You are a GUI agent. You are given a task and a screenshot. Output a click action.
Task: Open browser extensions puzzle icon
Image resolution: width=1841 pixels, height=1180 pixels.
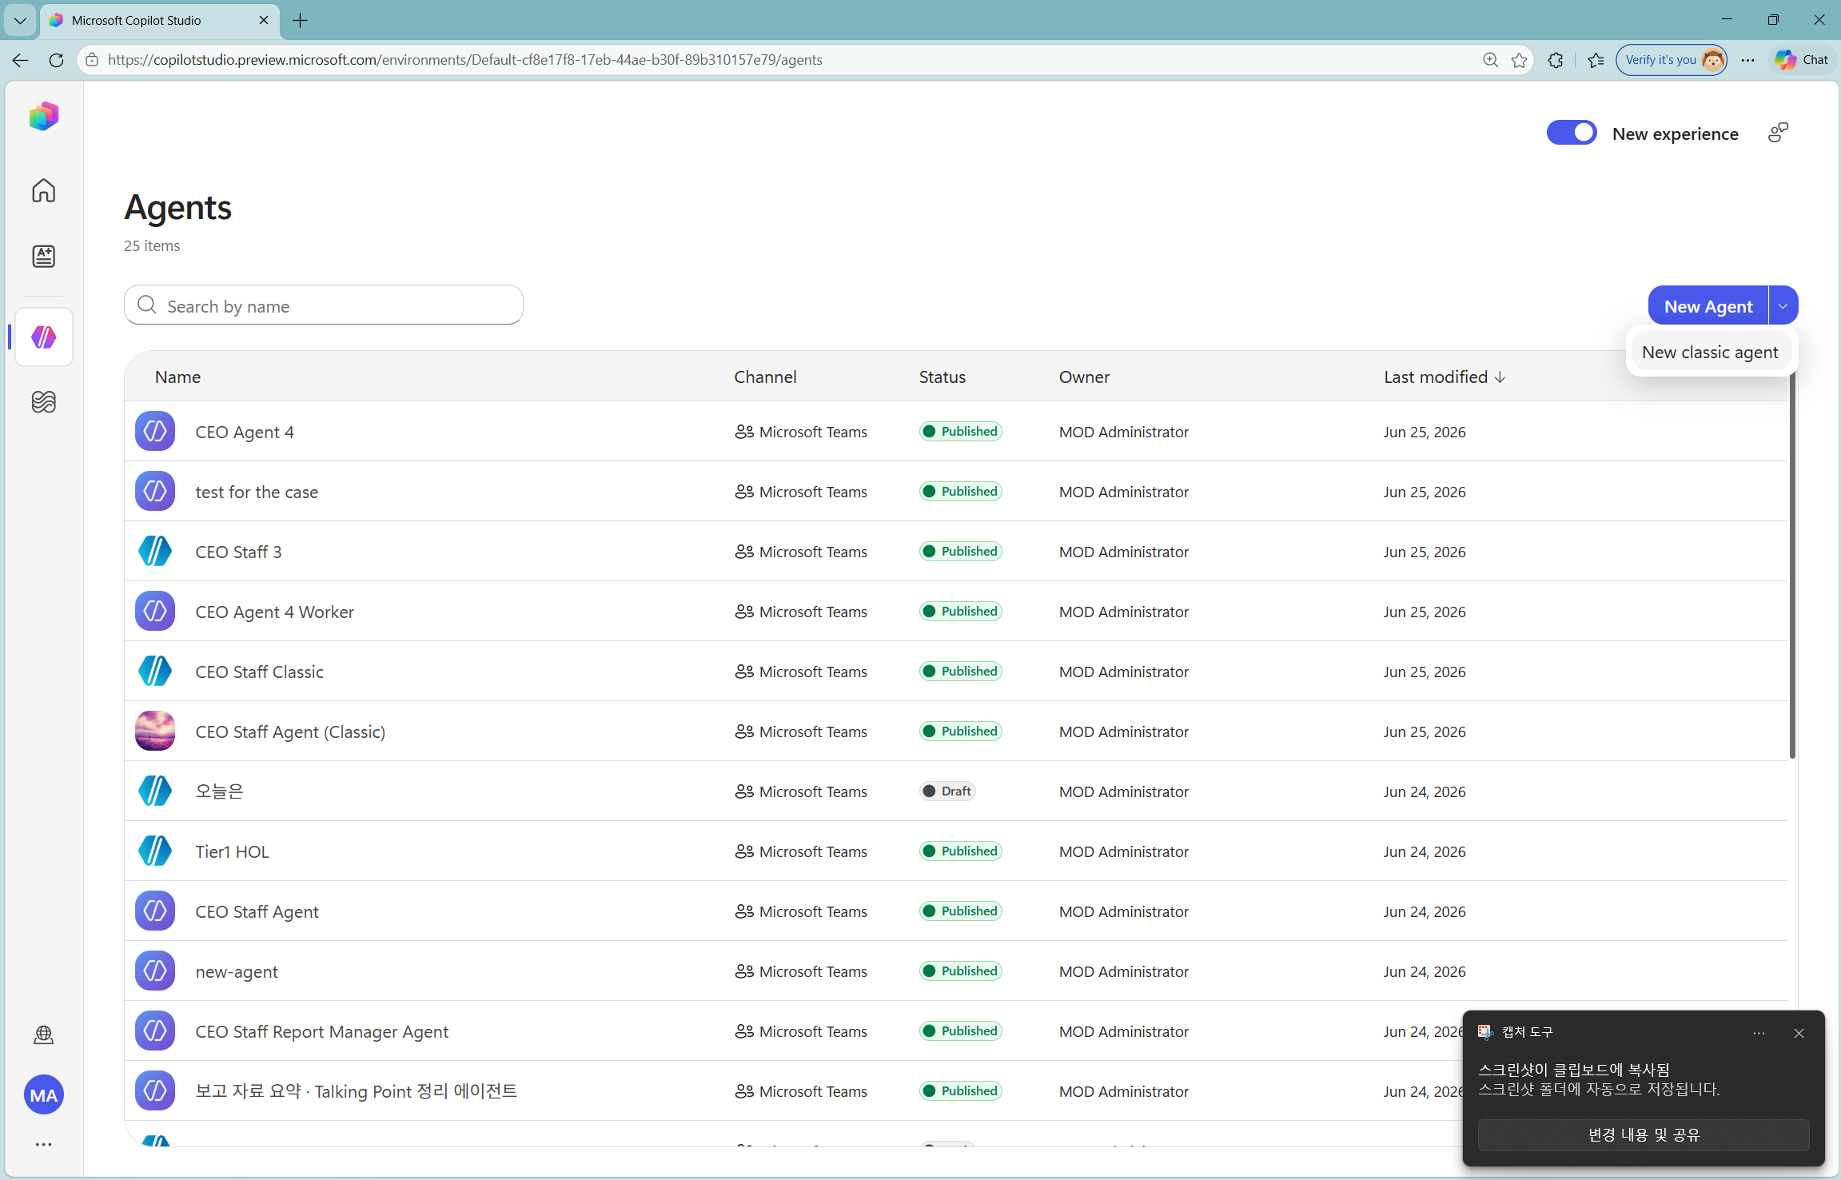click(1556, 60)
